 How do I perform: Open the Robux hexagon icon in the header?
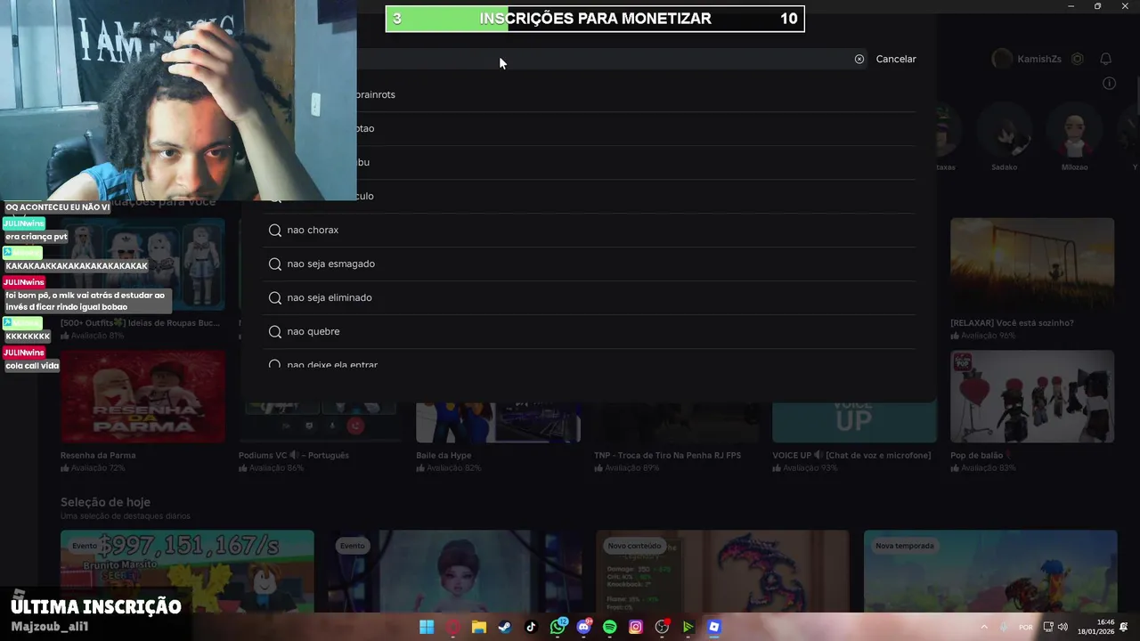point(1078,59)
